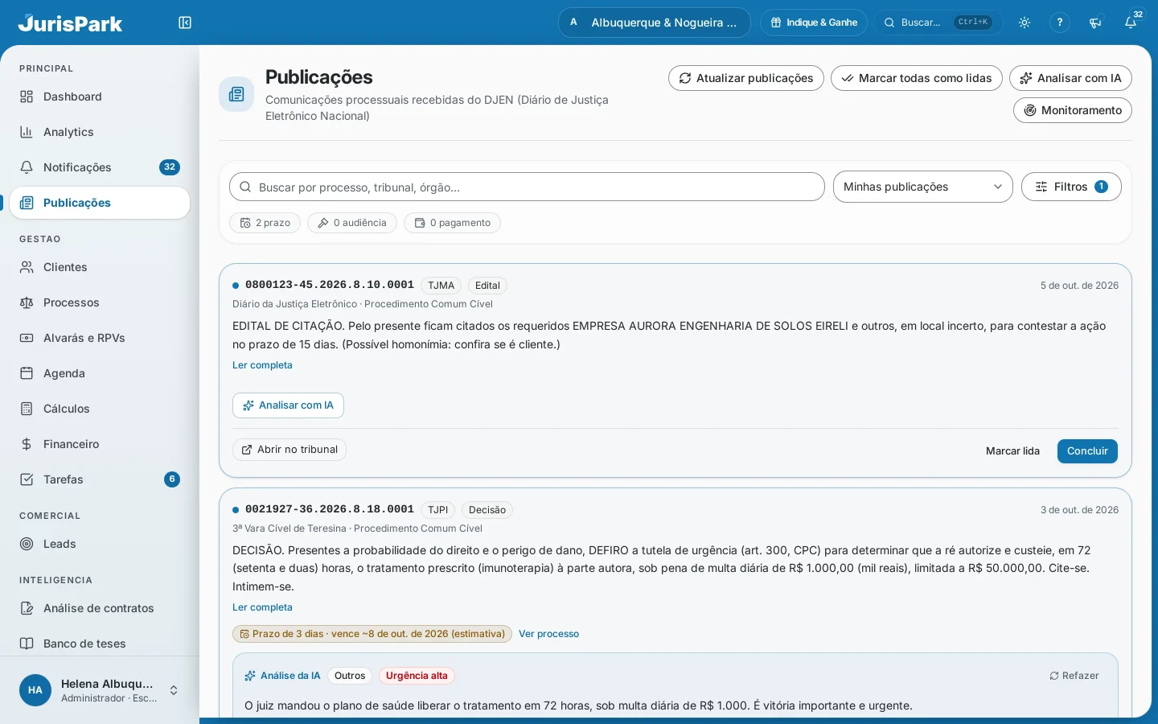Viewport: 1158px width, 724px height.
Task: Click Concluir button
Action: 1087,451
